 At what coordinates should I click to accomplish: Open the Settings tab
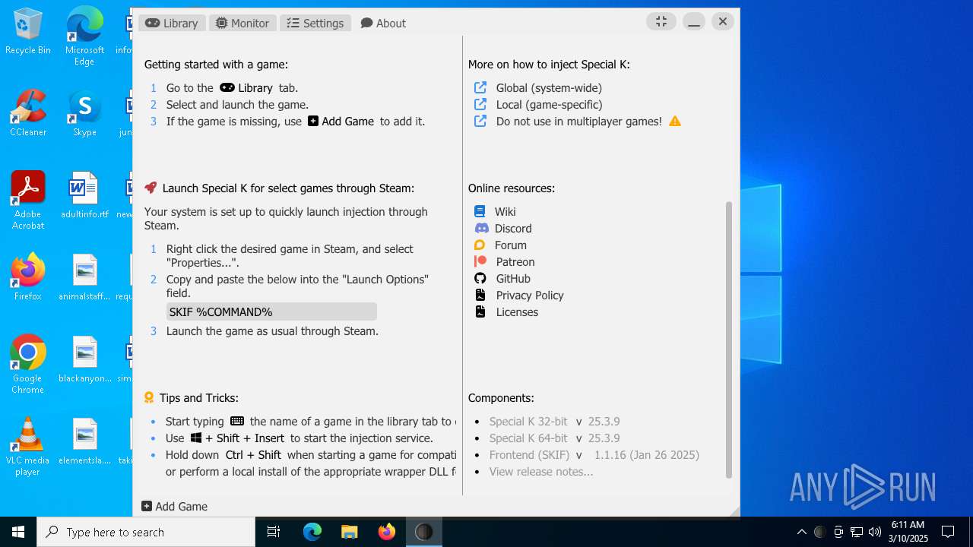click(315, 23)
